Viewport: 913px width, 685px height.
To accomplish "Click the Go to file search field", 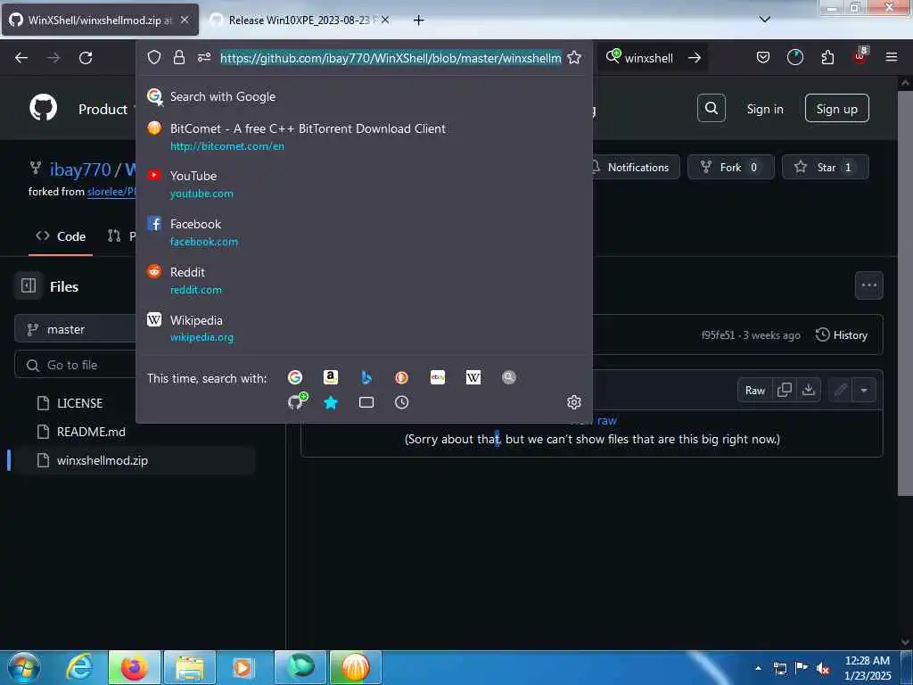I will pyautogui.click(x=76, y=365).
